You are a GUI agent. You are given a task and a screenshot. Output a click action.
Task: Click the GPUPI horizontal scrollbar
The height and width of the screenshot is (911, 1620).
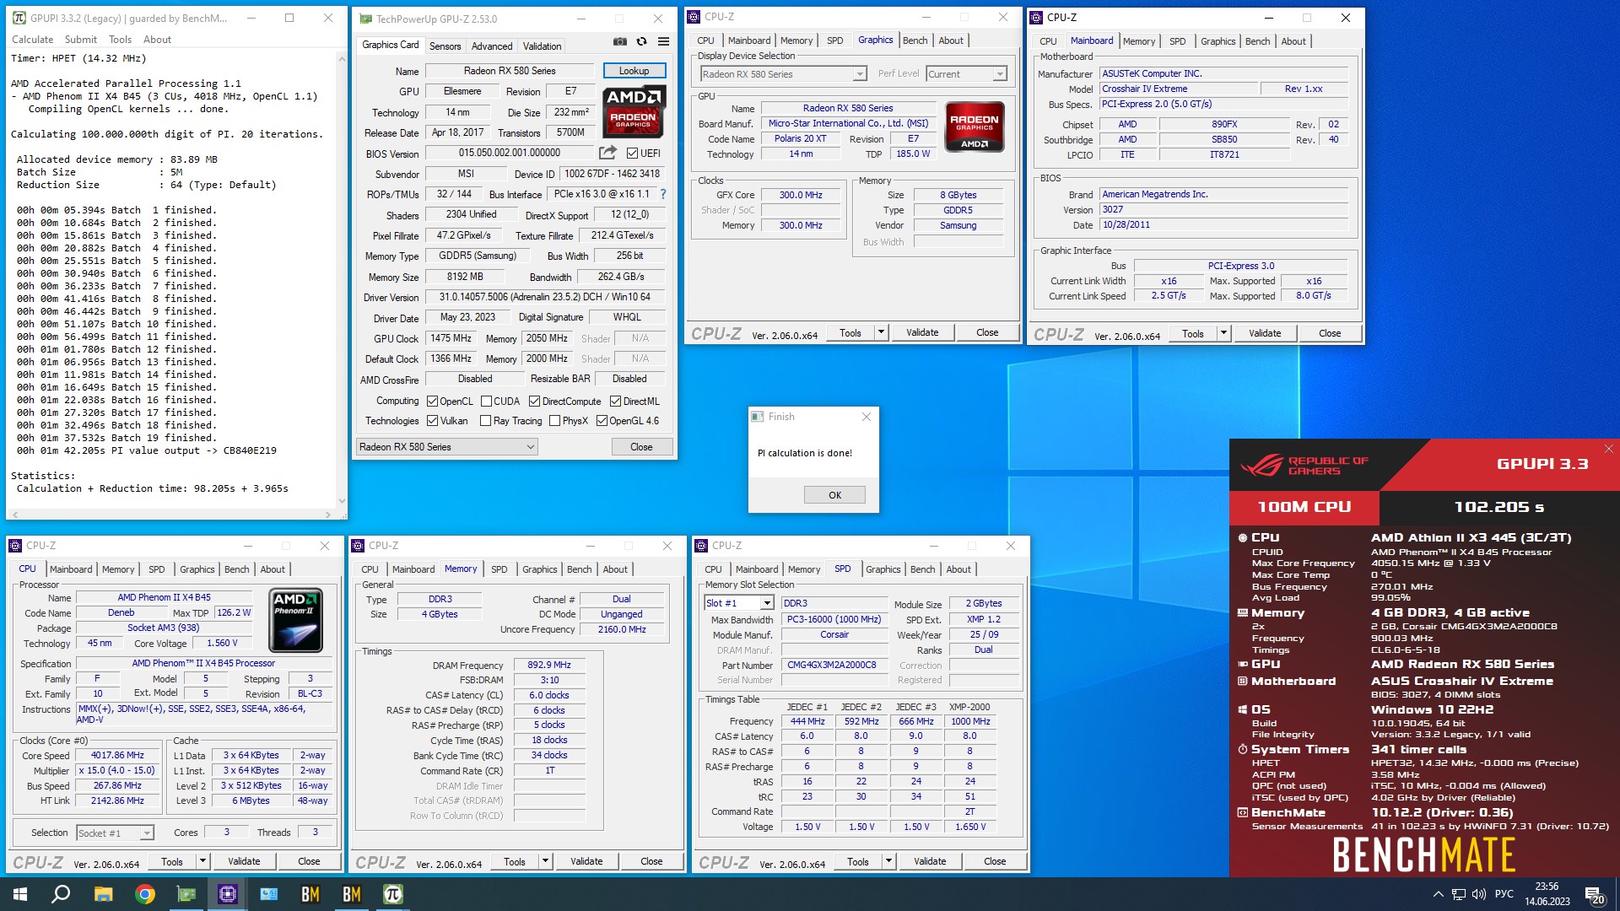pos(170,514)
